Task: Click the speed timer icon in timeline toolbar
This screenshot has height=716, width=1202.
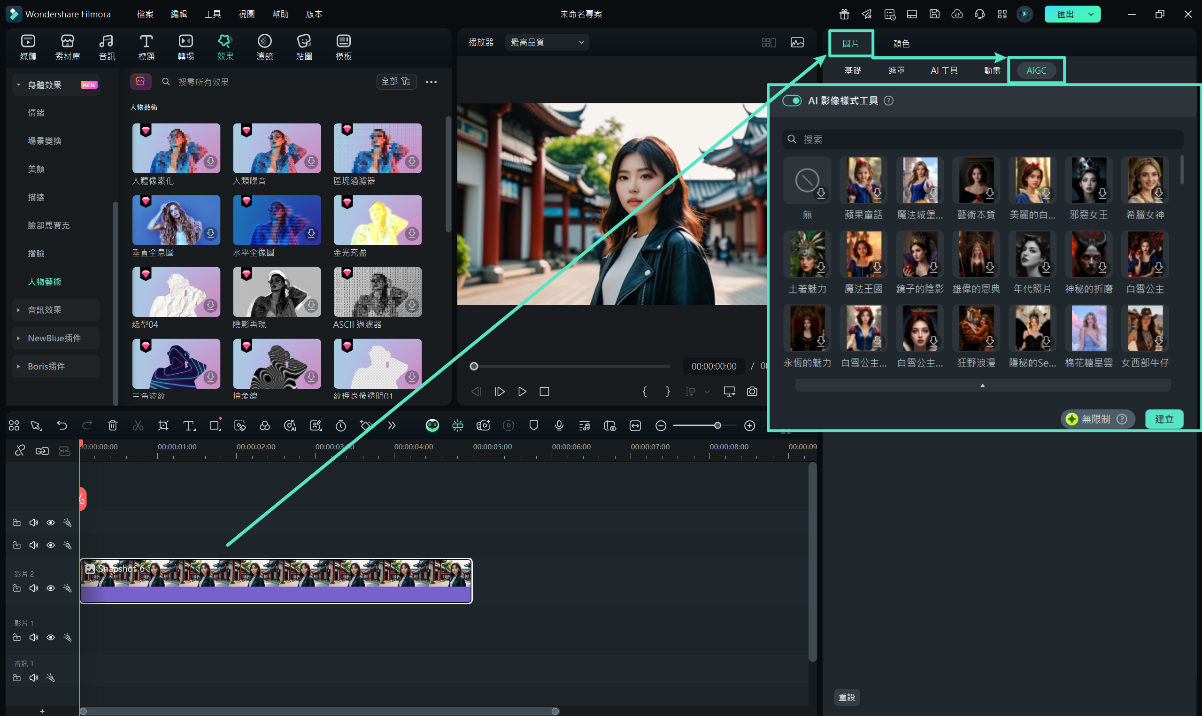Action: pos(341,425)
